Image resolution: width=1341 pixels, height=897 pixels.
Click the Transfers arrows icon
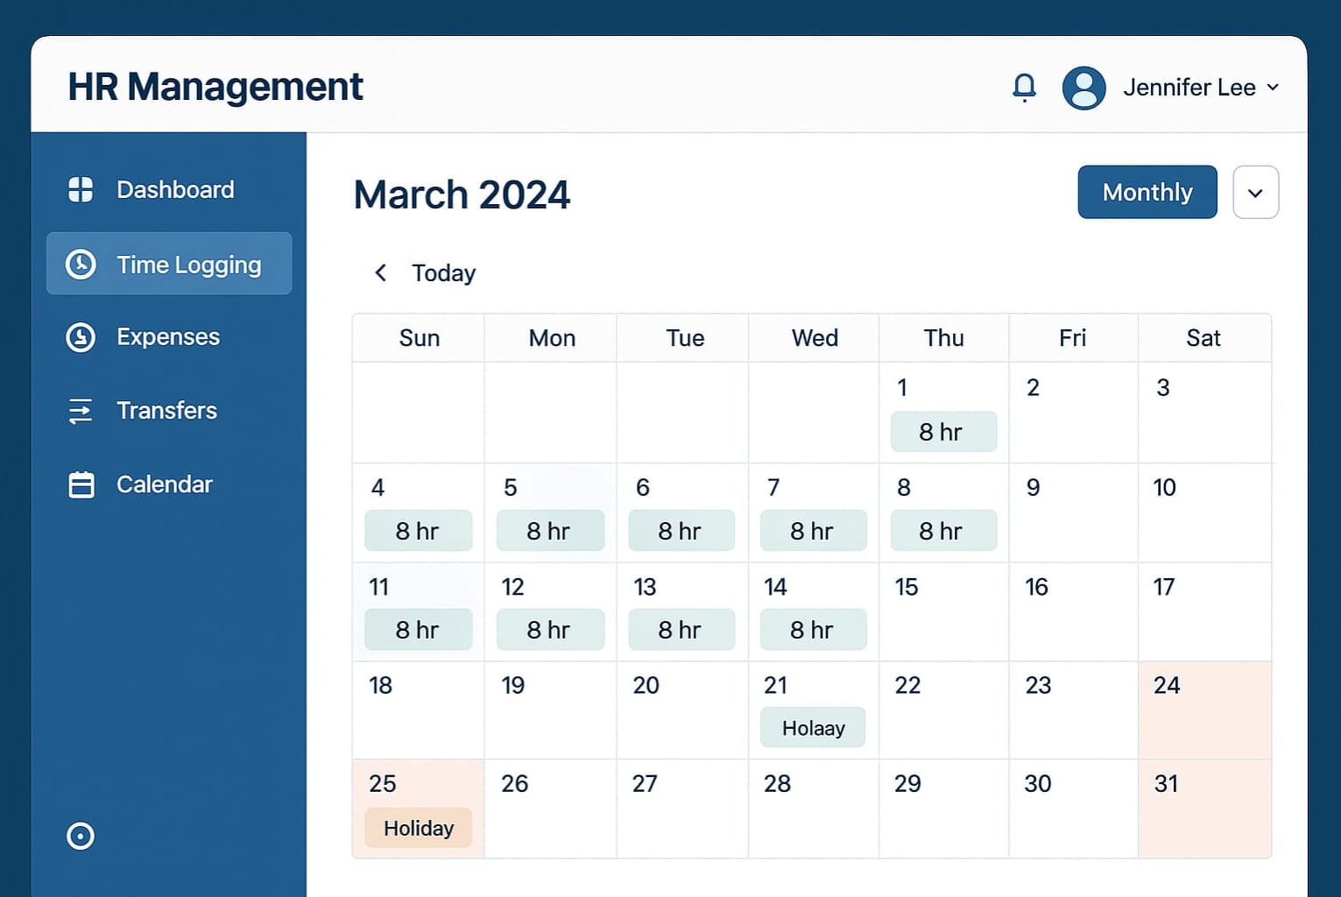point(81,411)
